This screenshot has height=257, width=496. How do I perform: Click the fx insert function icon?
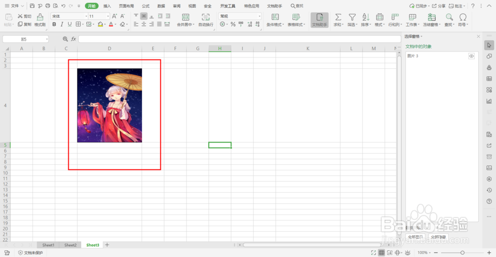click(x=73, y=39)
